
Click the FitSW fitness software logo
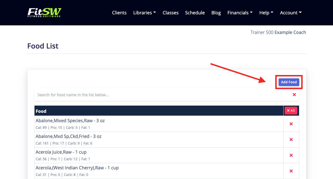point(44,12)
